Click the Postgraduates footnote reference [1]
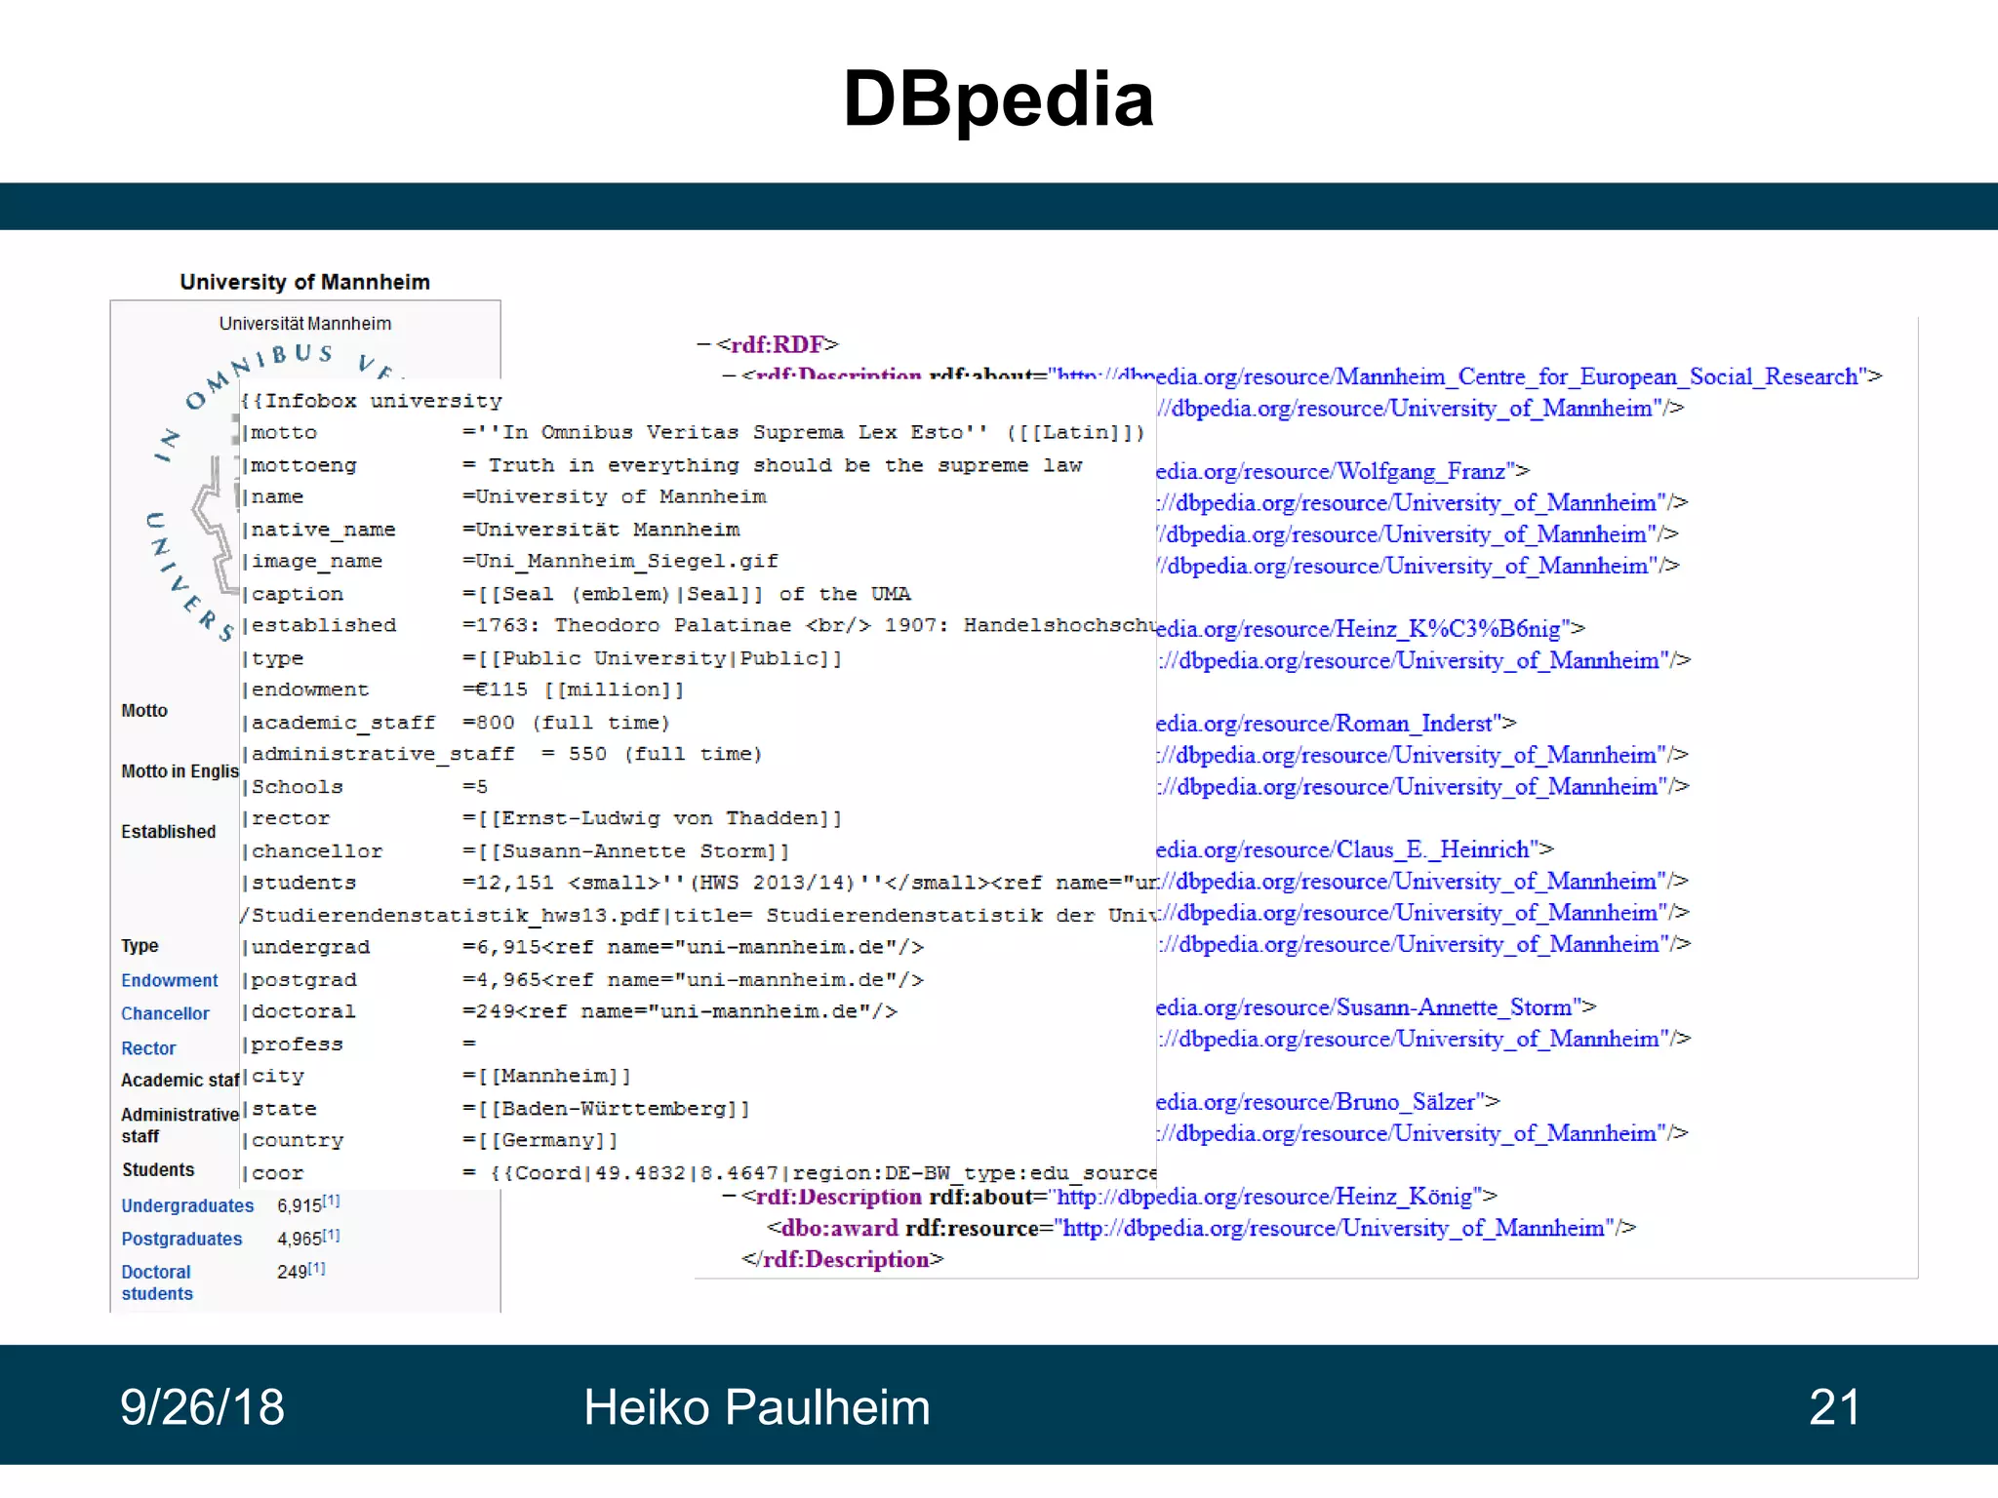Screen dimensions: 1998x1498 (332, 1235)
